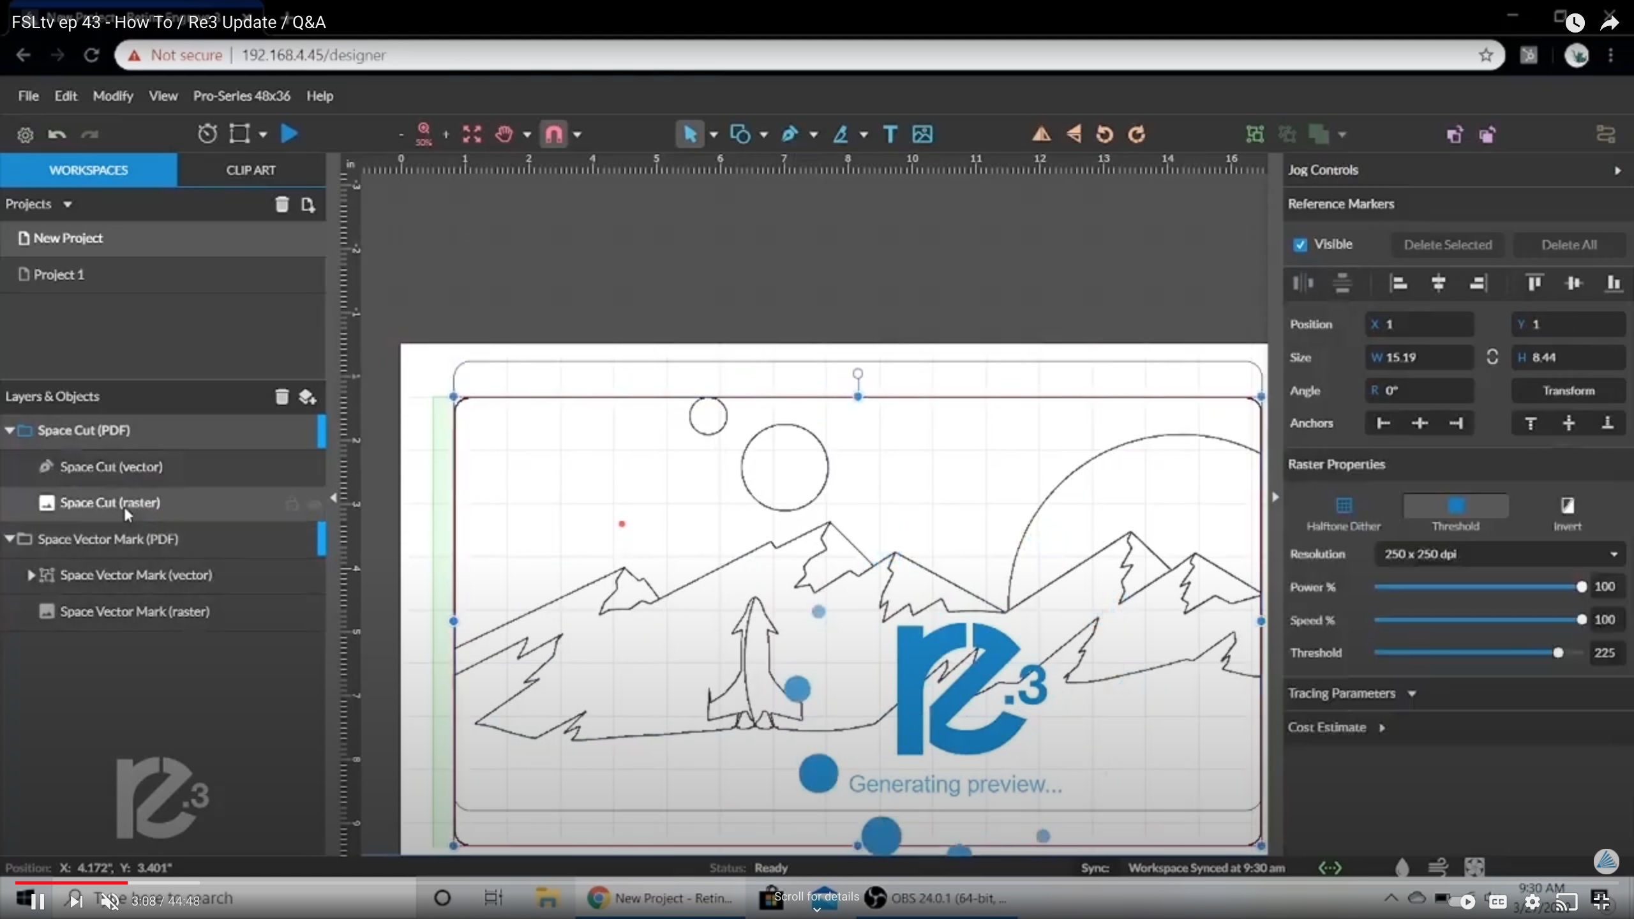Image resolution: width=1634 pixels, height=919 pixels.
Task: Collapse the Space Cut (PDF) group
Action: pyautogui.click(x=10, y=430)
